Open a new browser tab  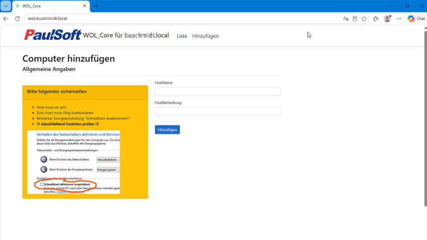[96, 6]
